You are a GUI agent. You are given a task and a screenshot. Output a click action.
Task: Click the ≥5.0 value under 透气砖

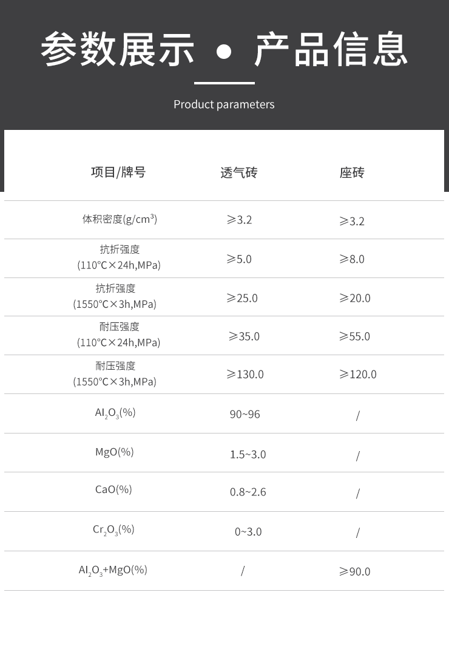point(239,259)
